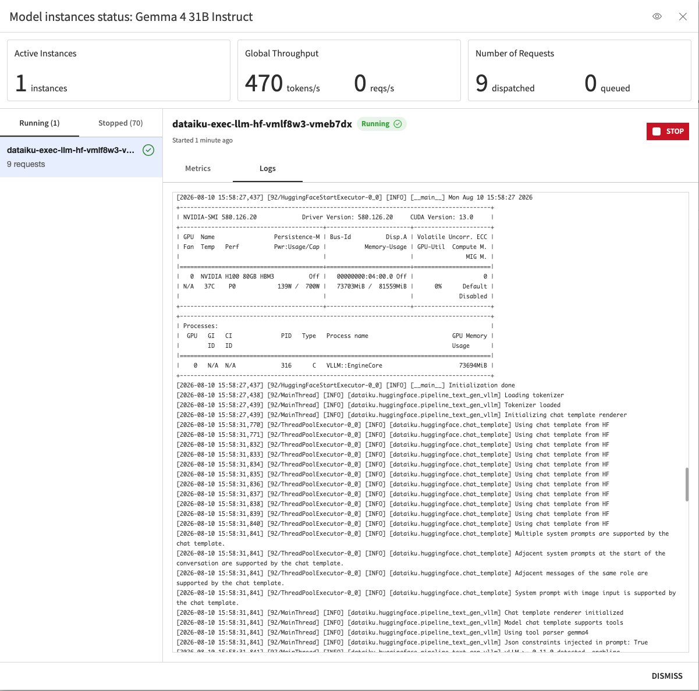The image size is (699, 691).
Task: Click the 'CUDA Version: 13.0' text
Action: 442,217
